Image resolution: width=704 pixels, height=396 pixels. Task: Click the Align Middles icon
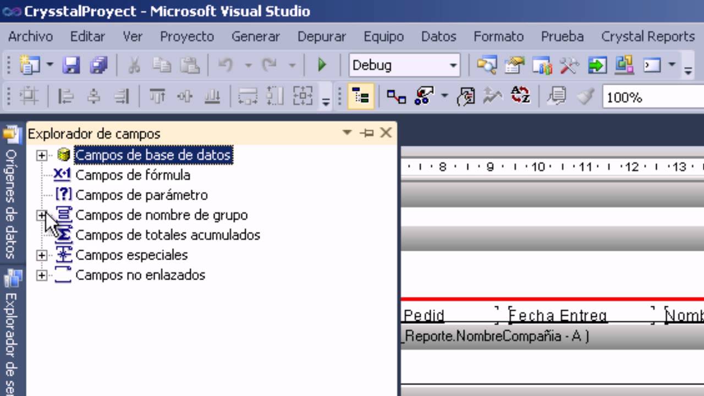185,97
